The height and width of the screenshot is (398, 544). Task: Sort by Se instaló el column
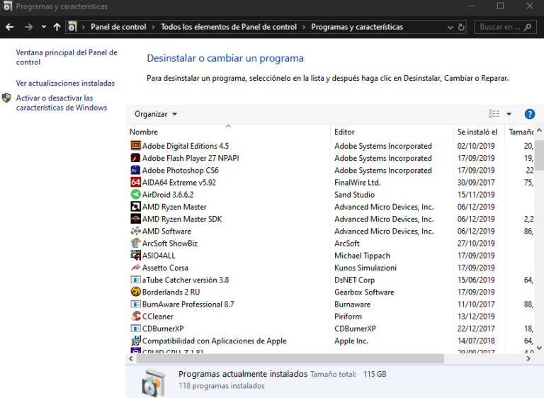click(479, 132)
